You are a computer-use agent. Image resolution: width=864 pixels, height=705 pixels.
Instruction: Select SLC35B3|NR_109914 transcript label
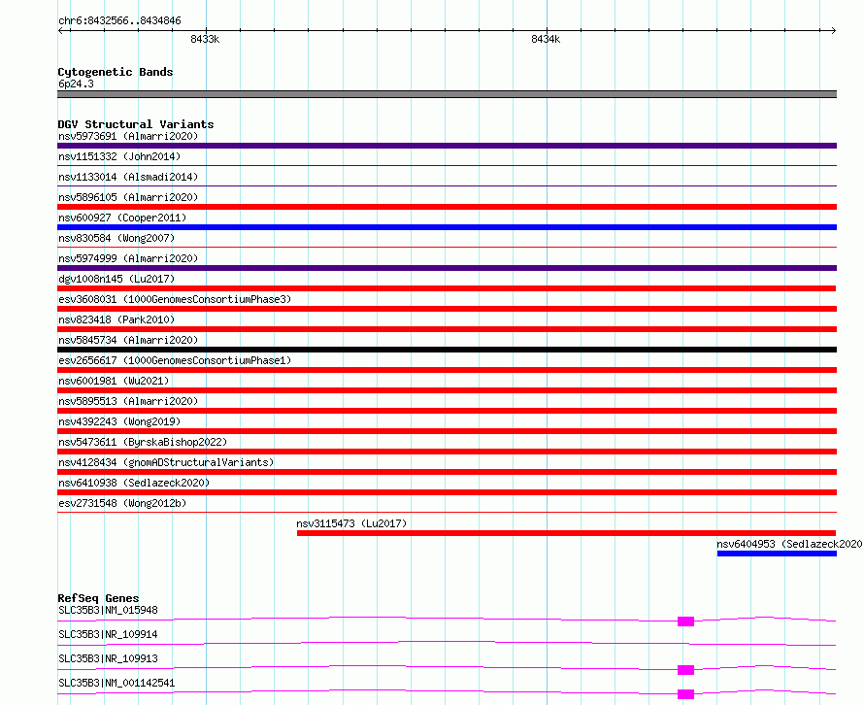pos(108,634)
